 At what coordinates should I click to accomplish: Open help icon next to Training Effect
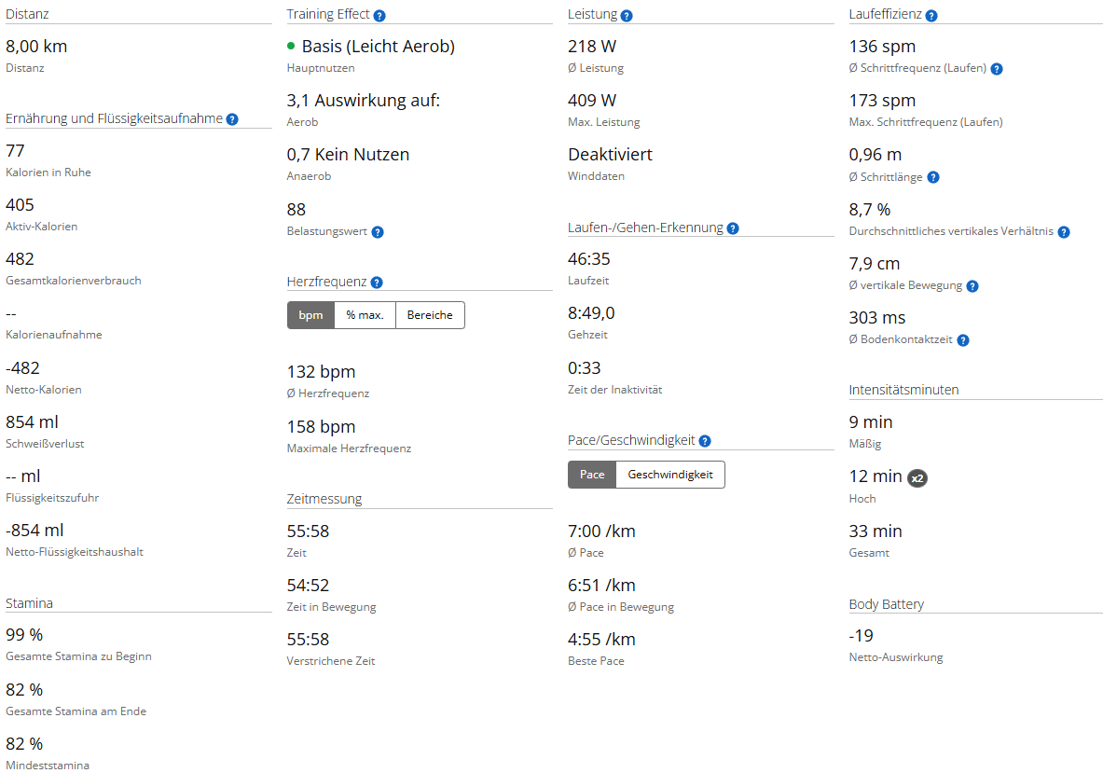pos(379,16)
